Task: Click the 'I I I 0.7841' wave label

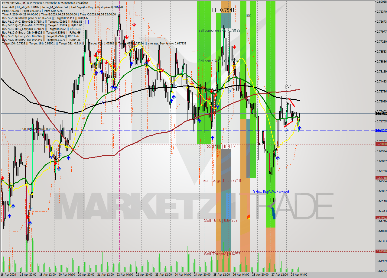Action: (x=223, y=10)
